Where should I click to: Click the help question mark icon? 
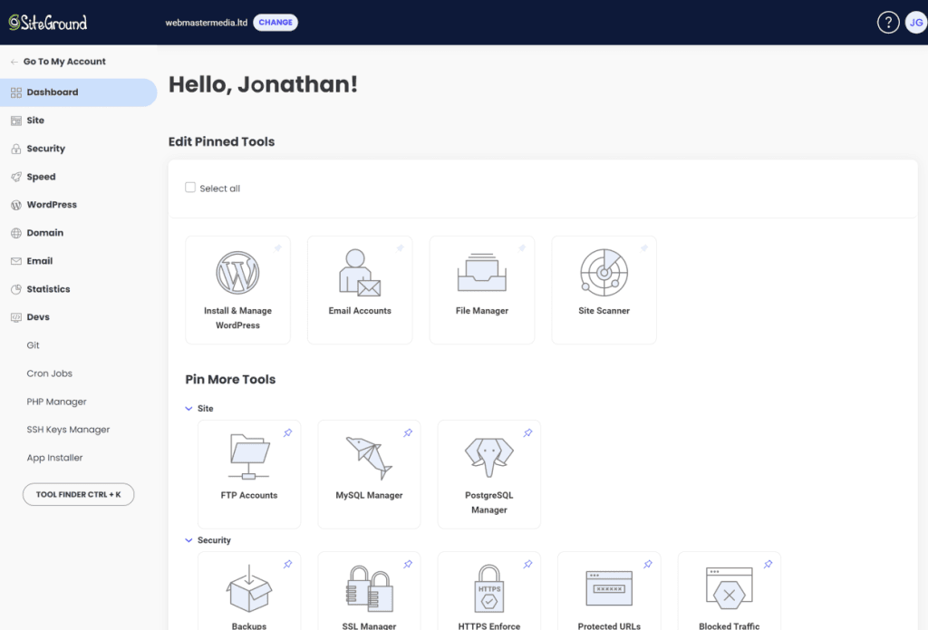[x=888, y=23]
